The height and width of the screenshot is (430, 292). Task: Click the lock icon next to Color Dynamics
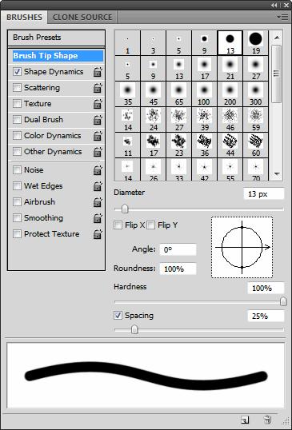98,136
